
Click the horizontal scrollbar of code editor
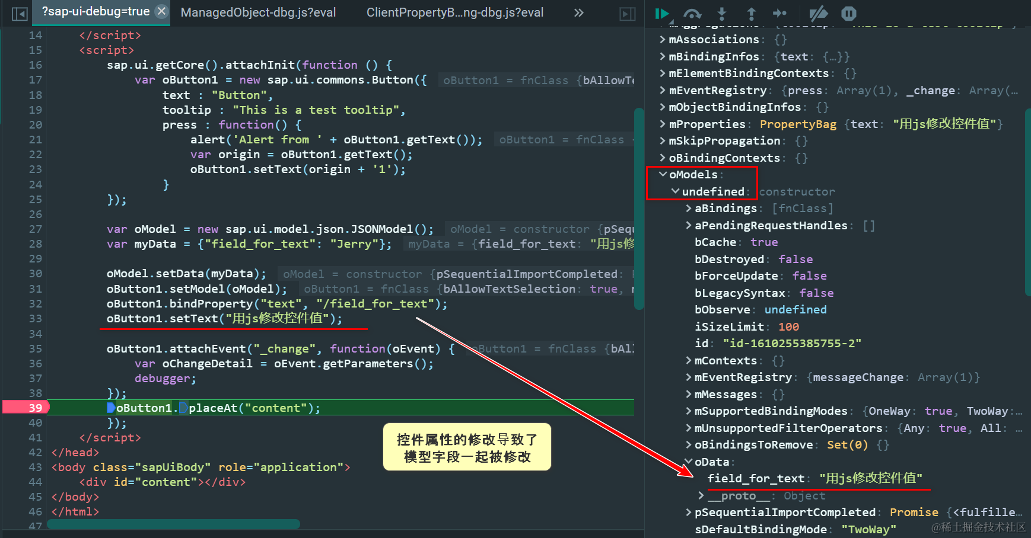pos(173,524)
